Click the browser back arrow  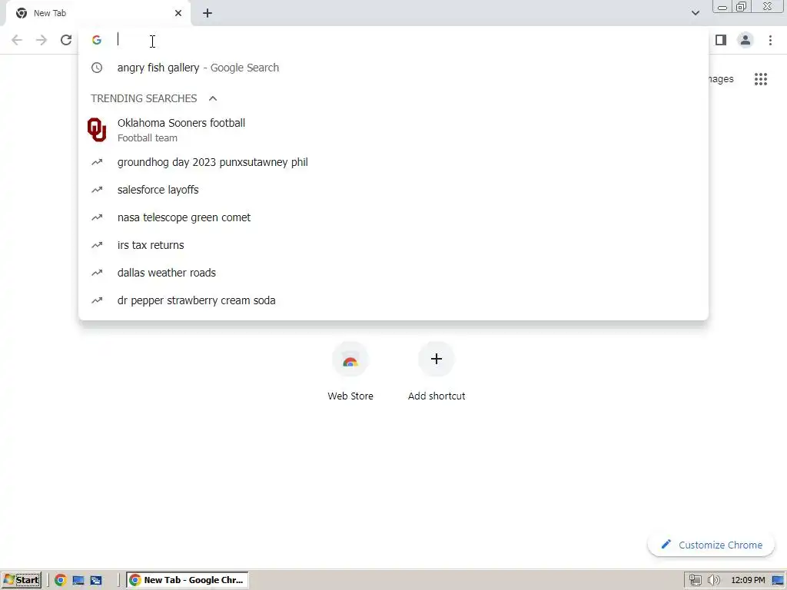17,40
